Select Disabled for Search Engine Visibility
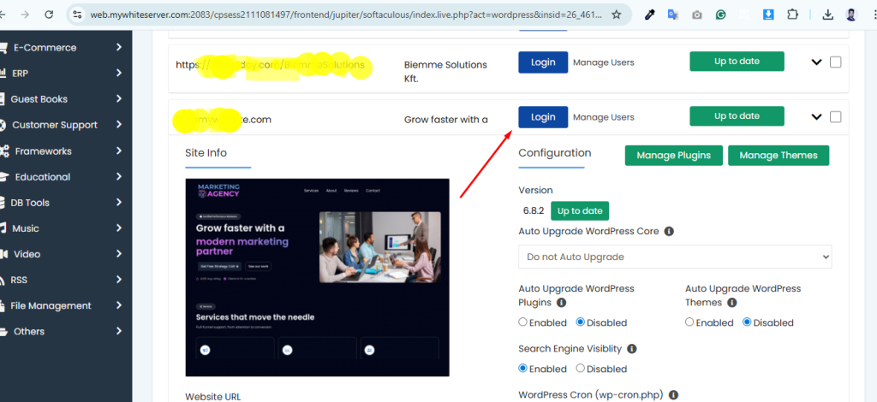Image resolution: width=877 pixels, height=402 pixels. 581,369
